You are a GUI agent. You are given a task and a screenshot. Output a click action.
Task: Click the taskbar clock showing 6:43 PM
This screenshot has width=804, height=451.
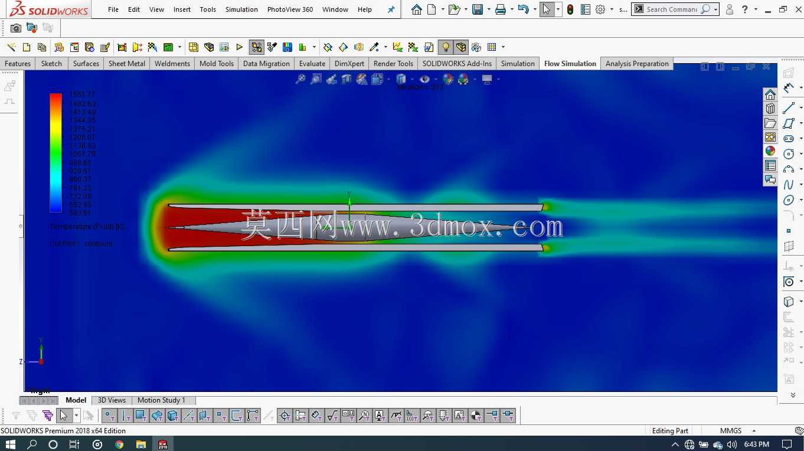pos(756,444)
